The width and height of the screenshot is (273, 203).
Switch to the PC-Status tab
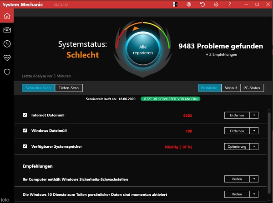click(x=252, y=88)
